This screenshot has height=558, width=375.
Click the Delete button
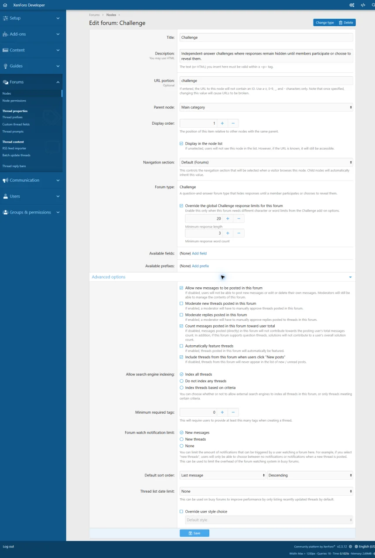tap(346, 23)
